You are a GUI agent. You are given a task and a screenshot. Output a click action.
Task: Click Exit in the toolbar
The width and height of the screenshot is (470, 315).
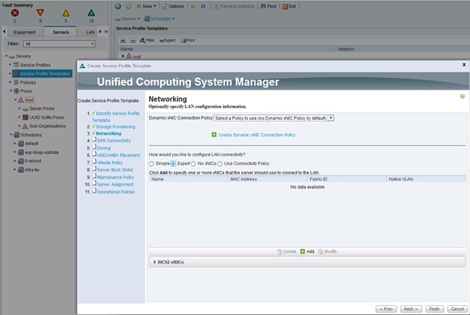[x=289, y=7]
